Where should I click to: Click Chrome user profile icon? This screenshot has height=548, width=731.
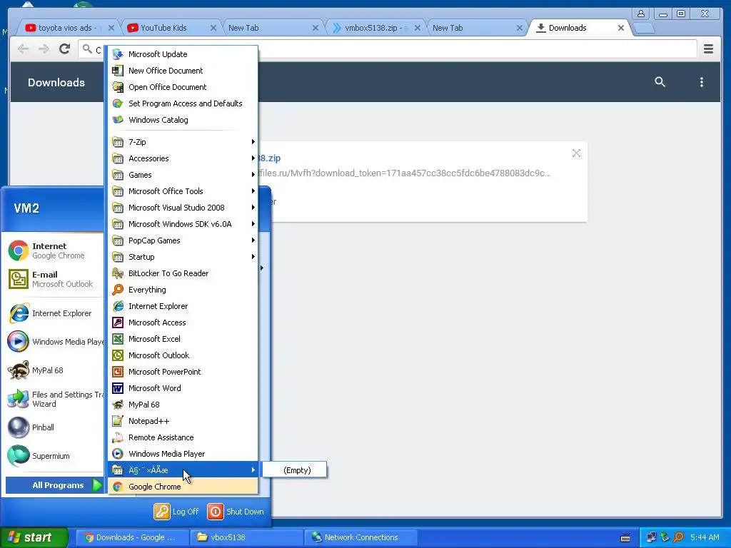pos(641,14)
